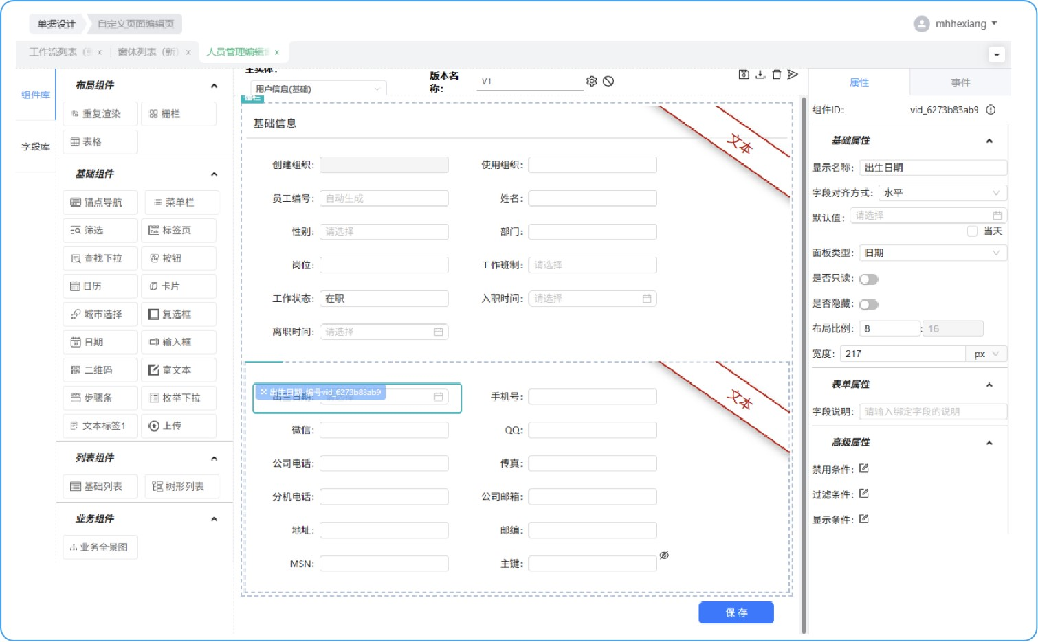The height and width of the screenshot is (642, 1038).
Task: Open the tab overflow dropdown at the right
Action: pos(996,54)
